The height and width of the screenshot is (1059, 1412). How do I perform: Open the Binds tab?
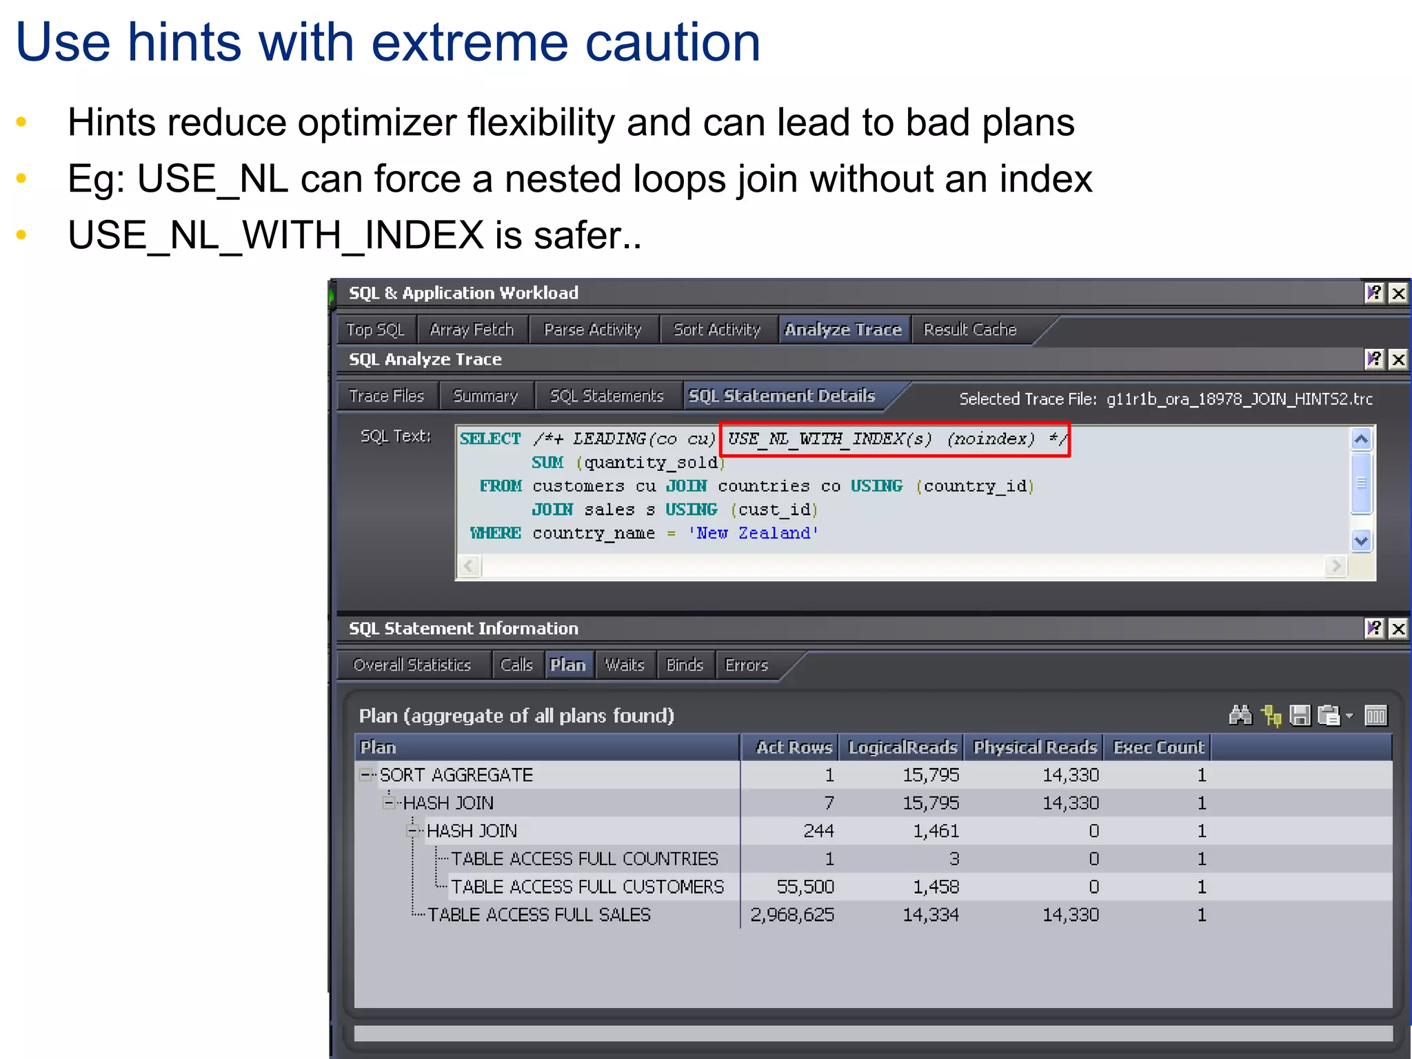pos(685,665)
